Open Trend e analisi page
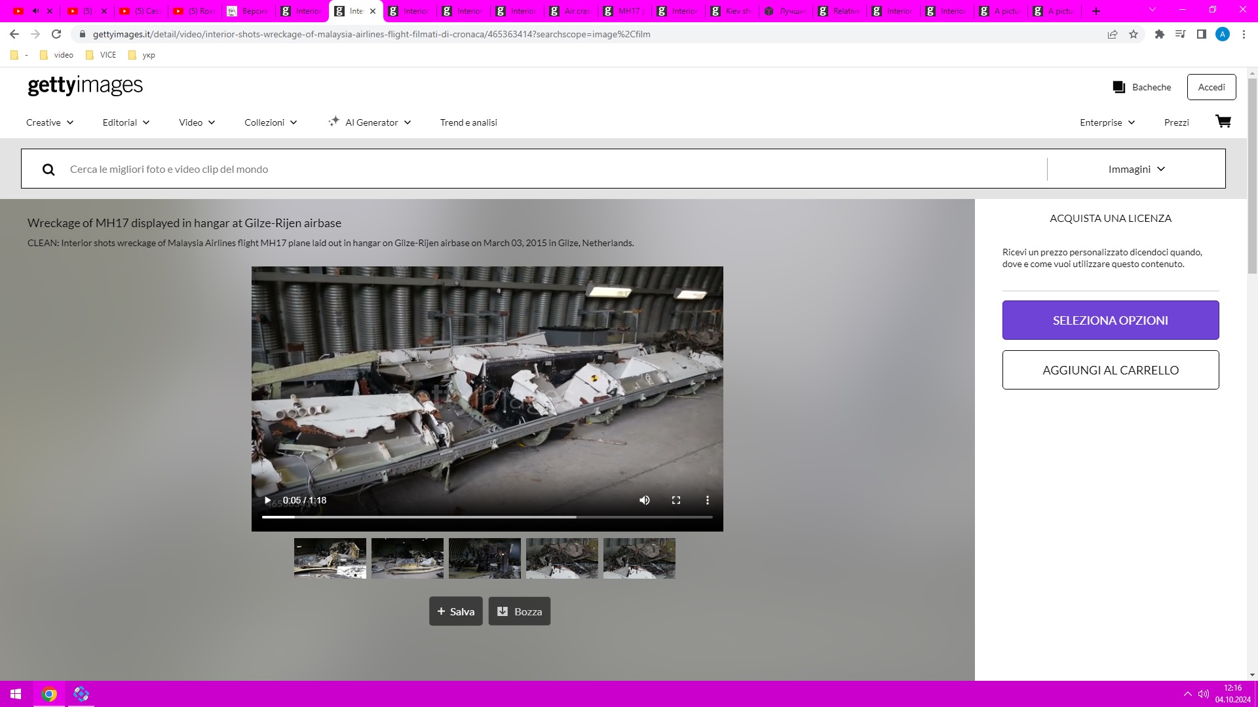The height and width of the screenshot is (707, 1258). 468,122
